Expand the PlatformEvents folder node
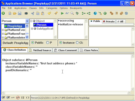The image size is (135, 101). [3, 30]
